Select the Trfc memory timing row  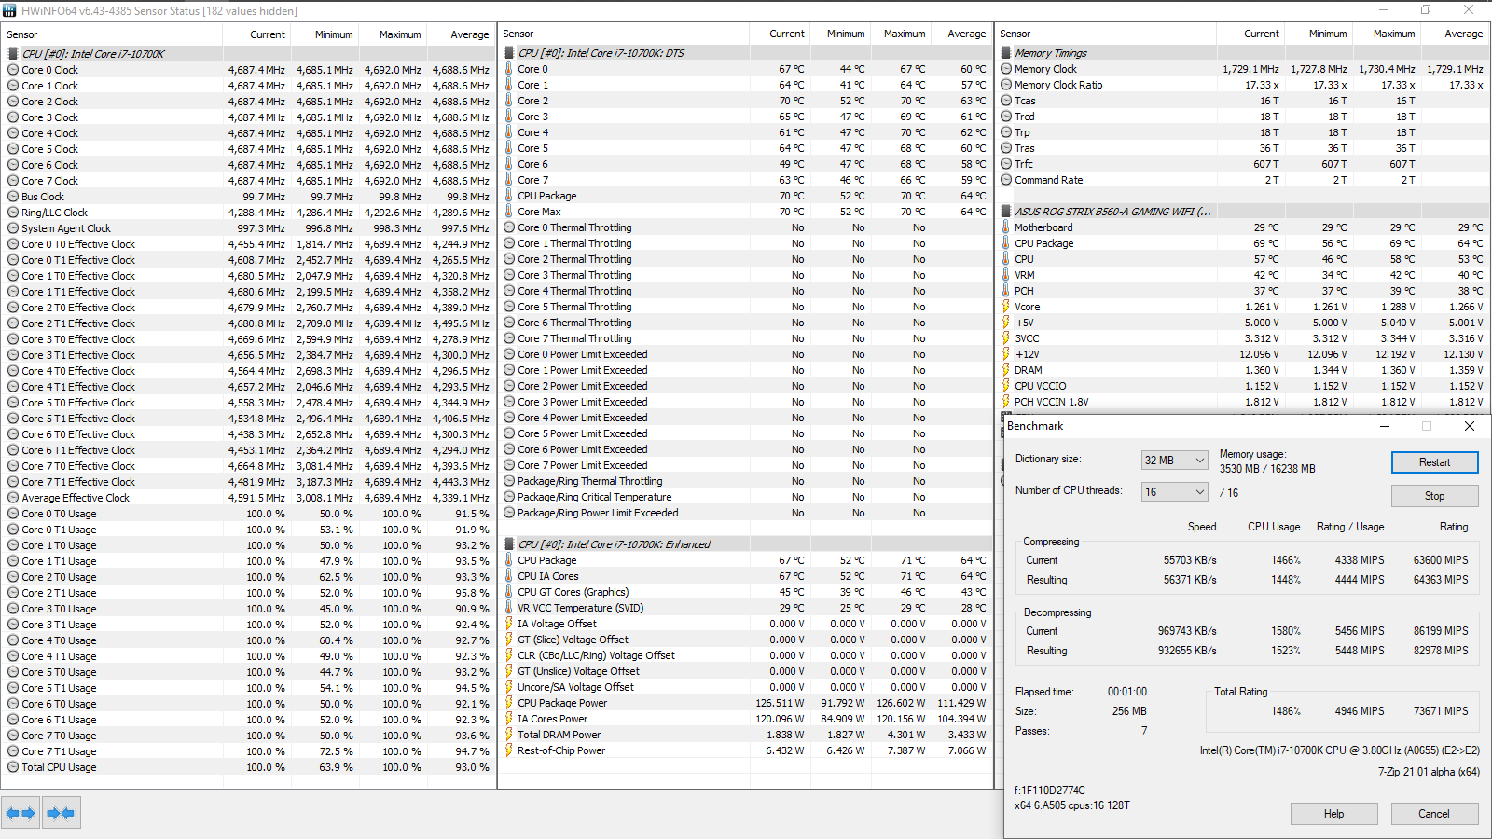pyautogui.click(x=1243, y=164)
